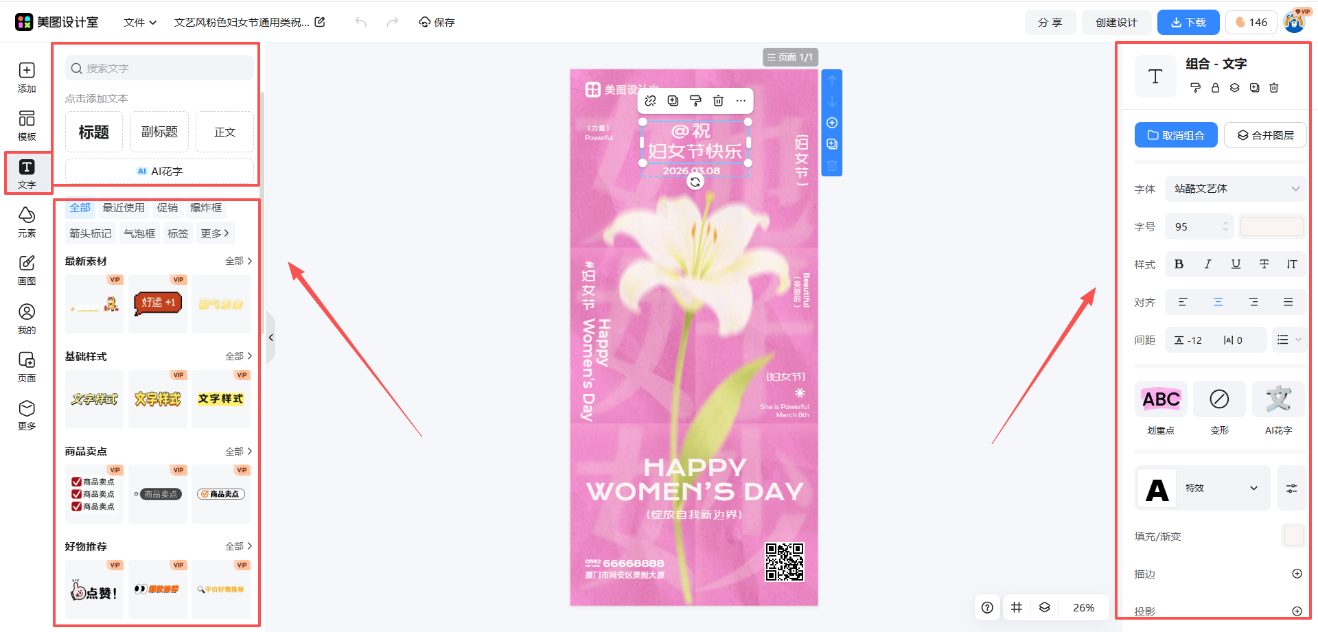This screenshot has height=632, width=1318.
Task: Click the delete icon in the floating toolbar
Action: point(718,101)
